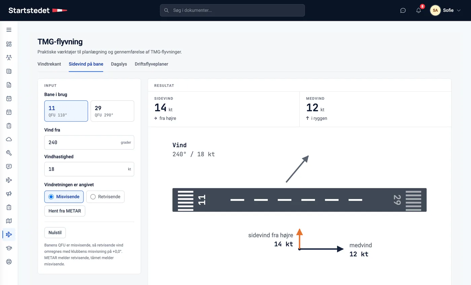
Task: Select the Misvisende radio option
Action: point(64,197)
